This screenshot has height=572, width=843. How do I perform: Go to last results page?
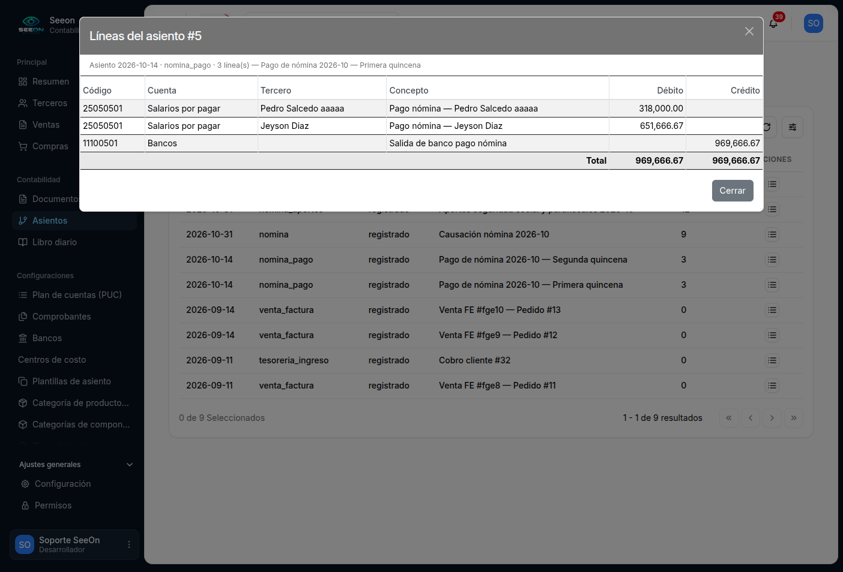click(x=794, y=418)
